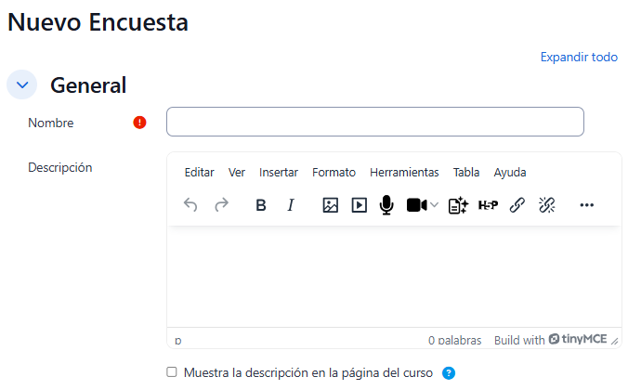Enable 'Muestra la descripción en la página del curso'
628x390 pixels.
[x=171, y=372]
